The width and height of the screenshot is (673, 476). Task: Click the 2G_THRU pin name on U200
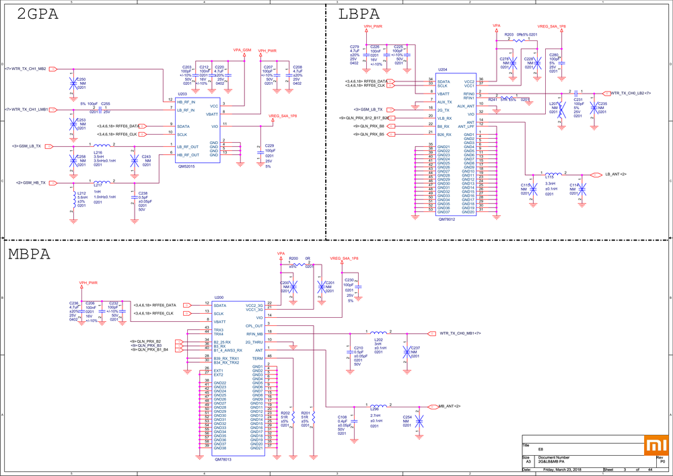tap(254, 342)
